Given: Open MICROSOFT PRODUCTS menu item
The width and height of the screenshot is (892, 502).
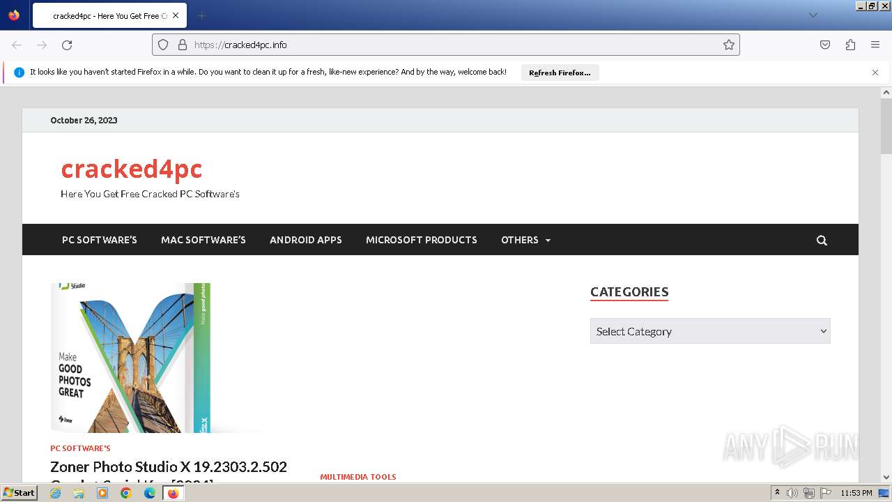Looking at the screenshot, I should [x=422, y=240].
